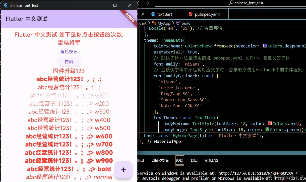This screenshot has height=182, width=306.
Task: Click the 'theme: ThemeData(' code line
Action: click(164, 40)
